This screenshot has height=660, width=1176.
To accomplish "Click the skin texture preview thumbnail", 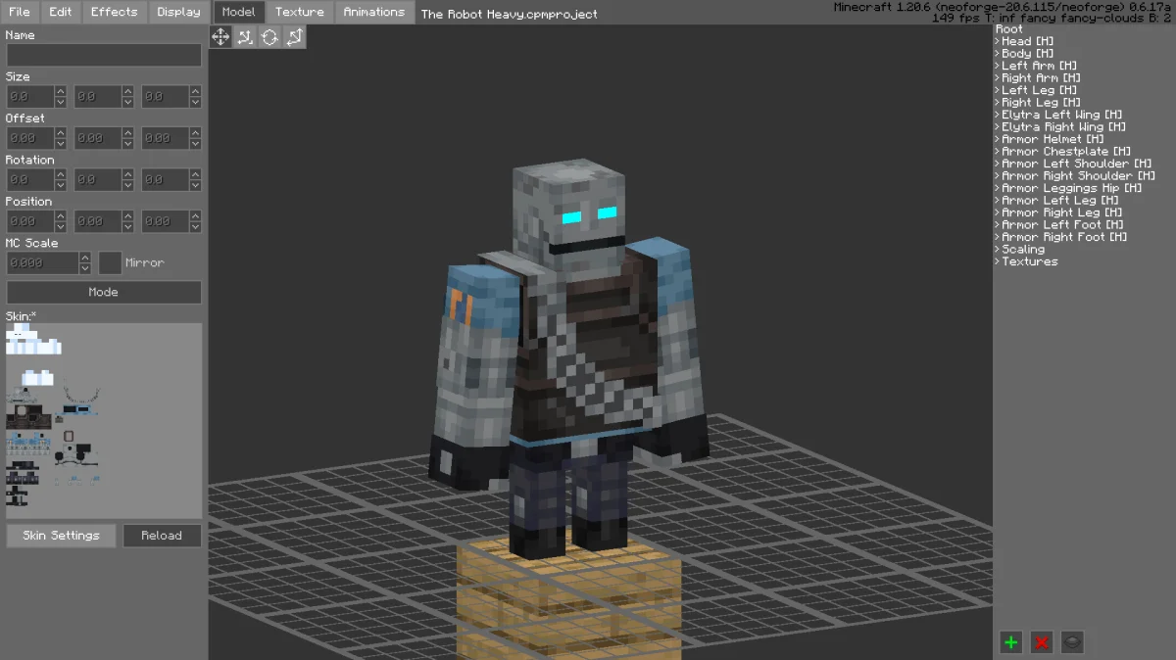I will (104, 421).
